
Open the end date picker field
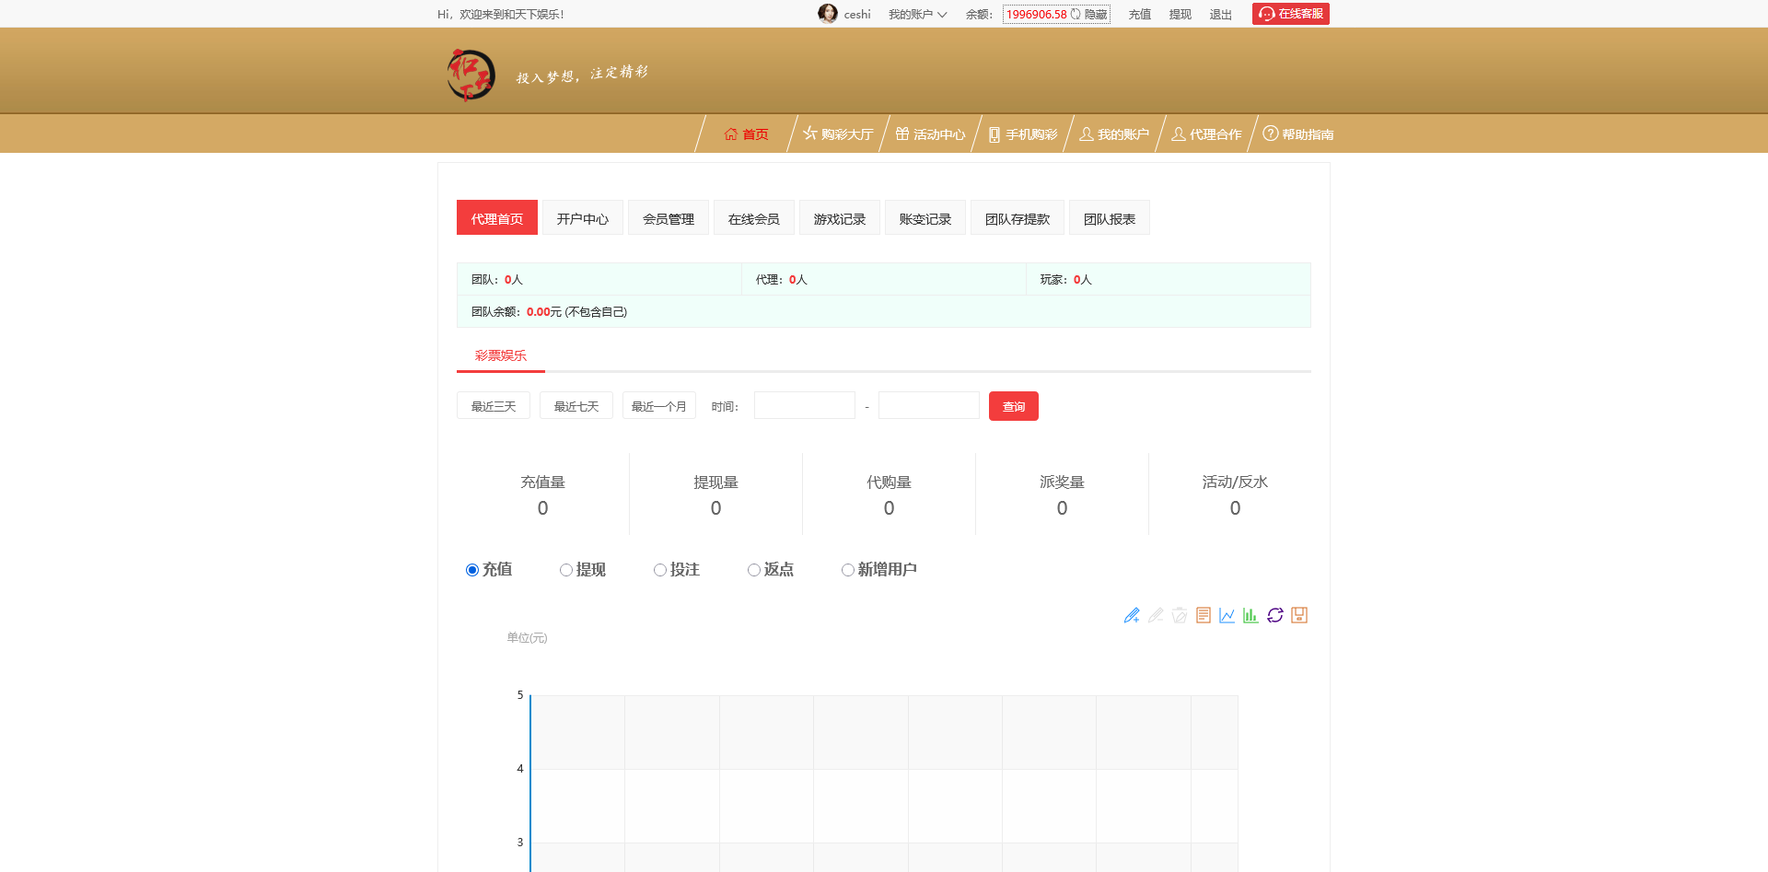pyautogui.click(x=927, y=405)
